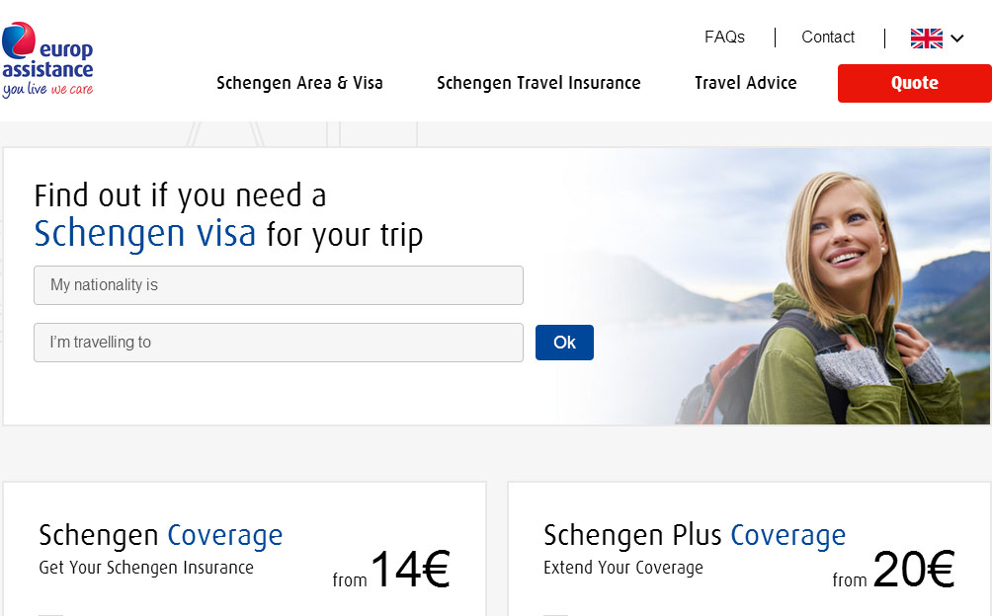This screenshot has height=616, width=992.
Task: Click the Europ Assistance logo
Action: [47, 61]
